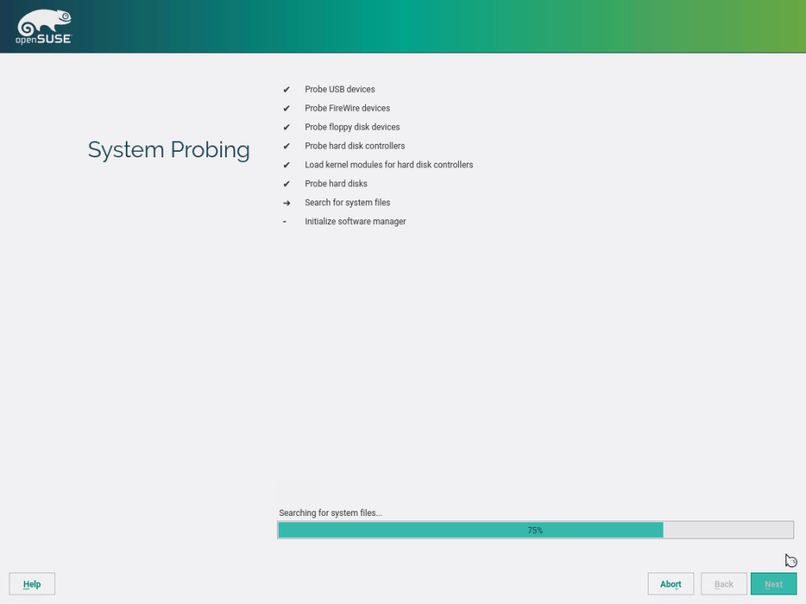
Task: Click the Searching for system files status text
Action: (330, 512)
